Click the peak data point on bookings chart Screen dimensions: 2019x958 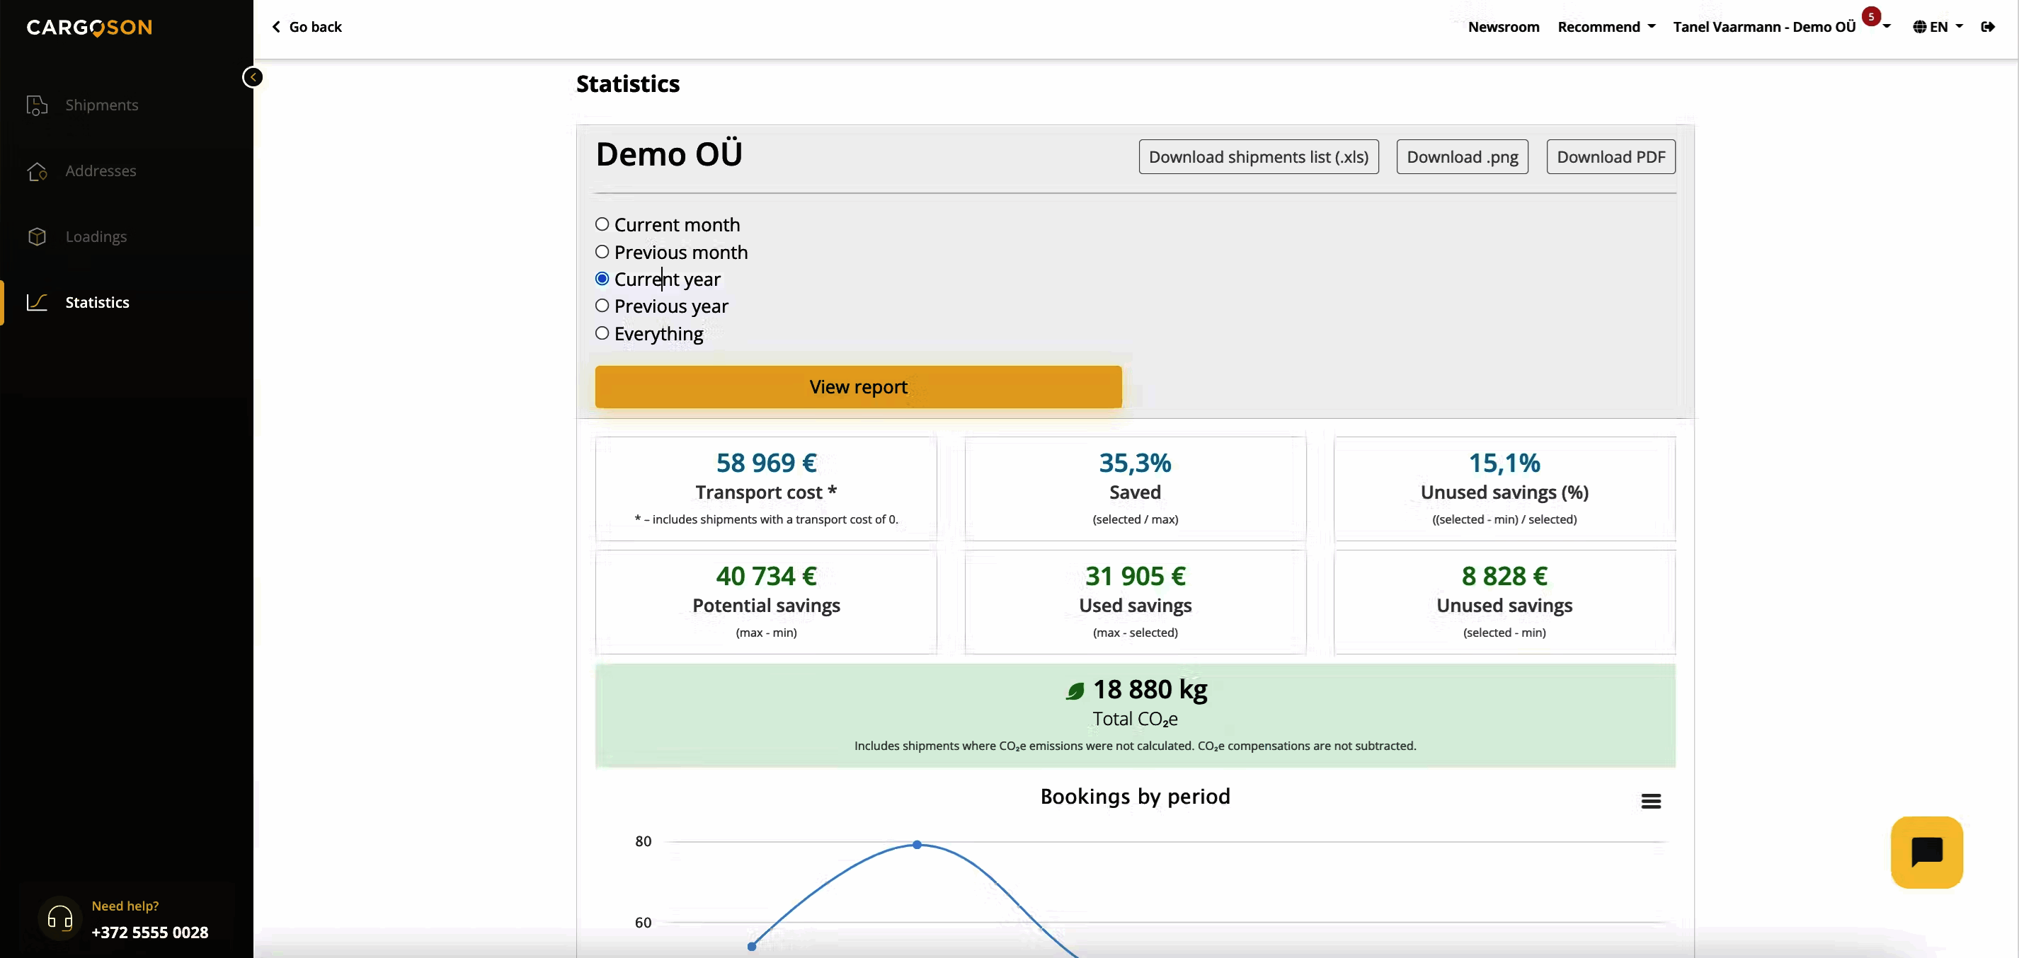[917, 844]
